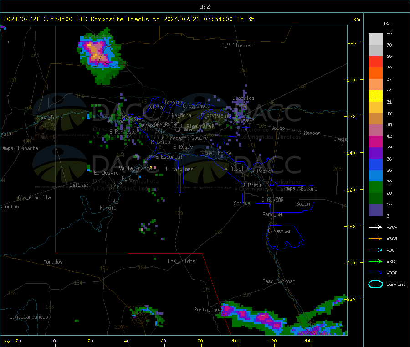Click the Paso_Barroso map label
This screenshot has width=410, height=347.
pyautogui.click(x=279, y=281)
